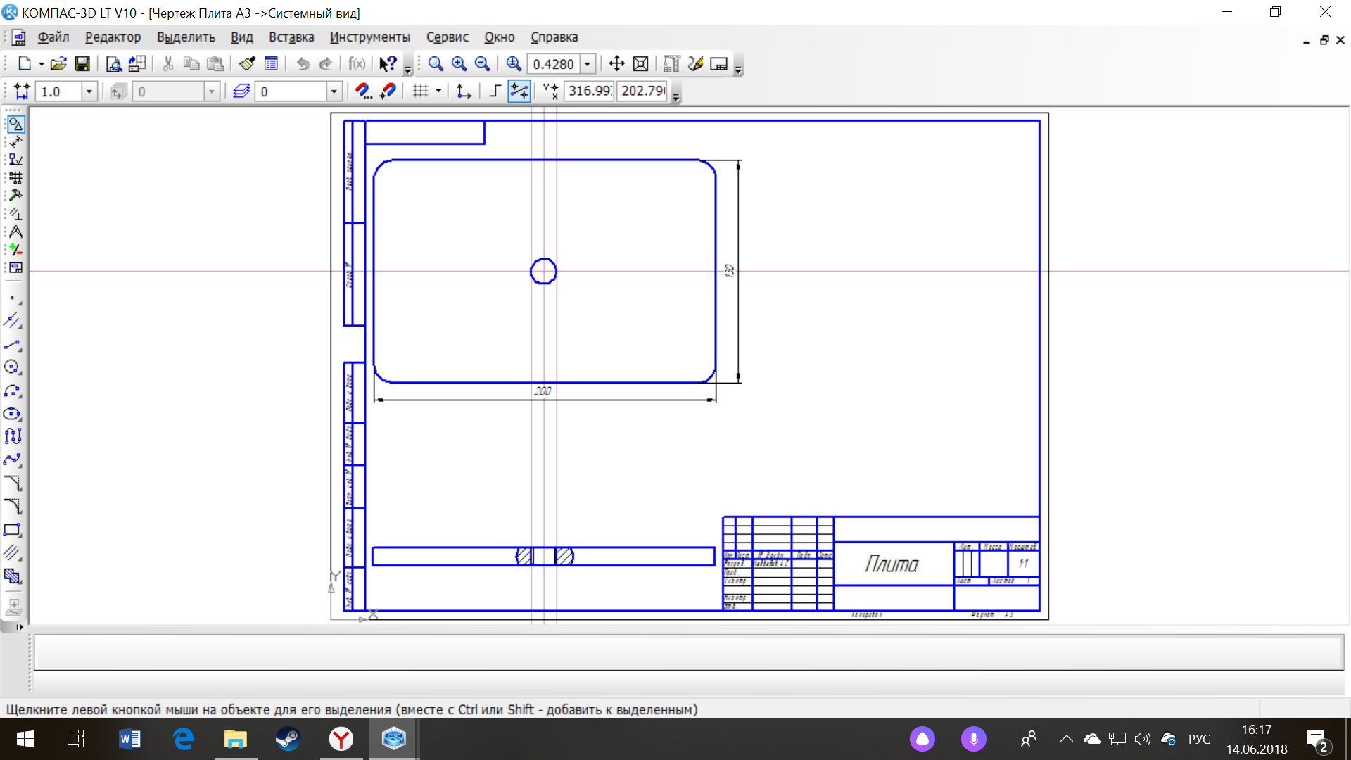1351x760 pixels.
Task: Click the pan view arrows icon
Action: pyautogui.click(x=616, y=64)
